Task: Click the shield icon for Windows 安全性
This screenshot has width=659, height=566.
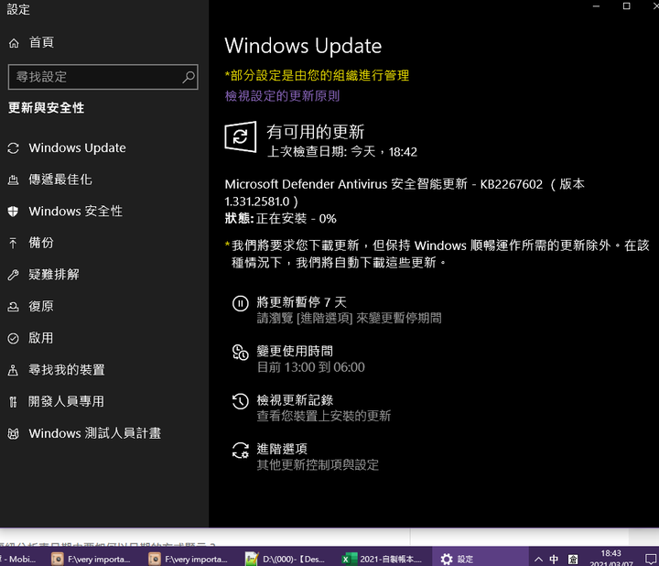Action: coord(14,212)
